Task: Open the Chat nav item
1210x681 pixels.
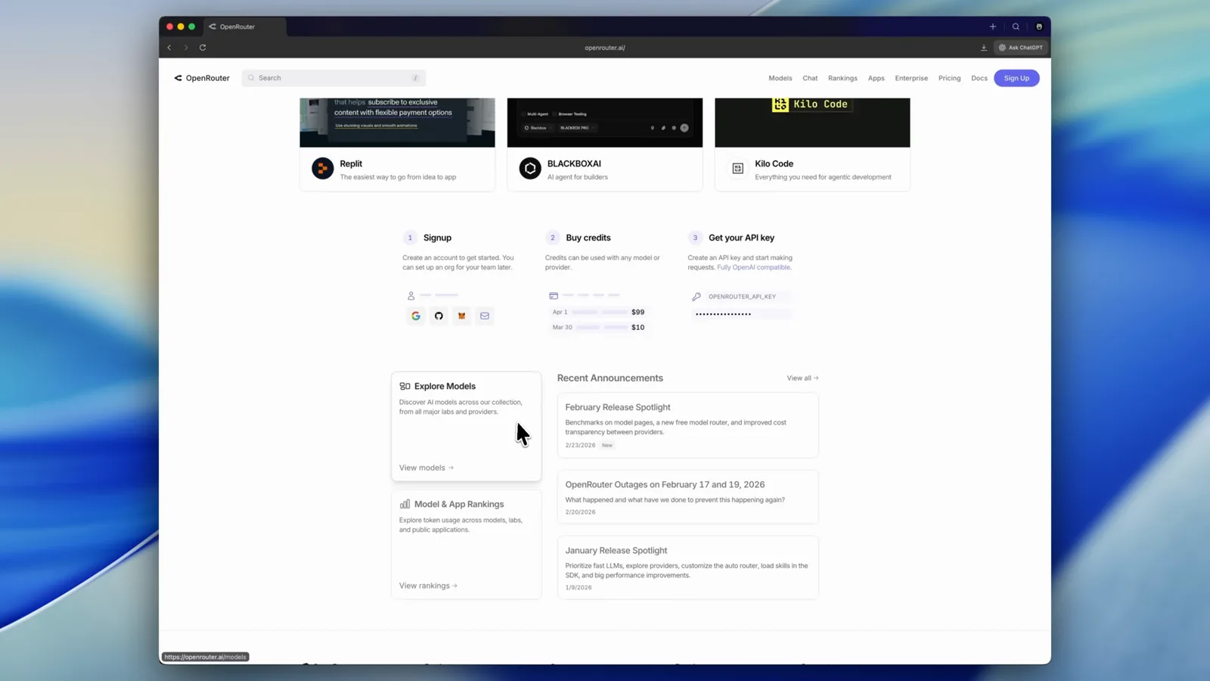Action: tap(810, 78)
